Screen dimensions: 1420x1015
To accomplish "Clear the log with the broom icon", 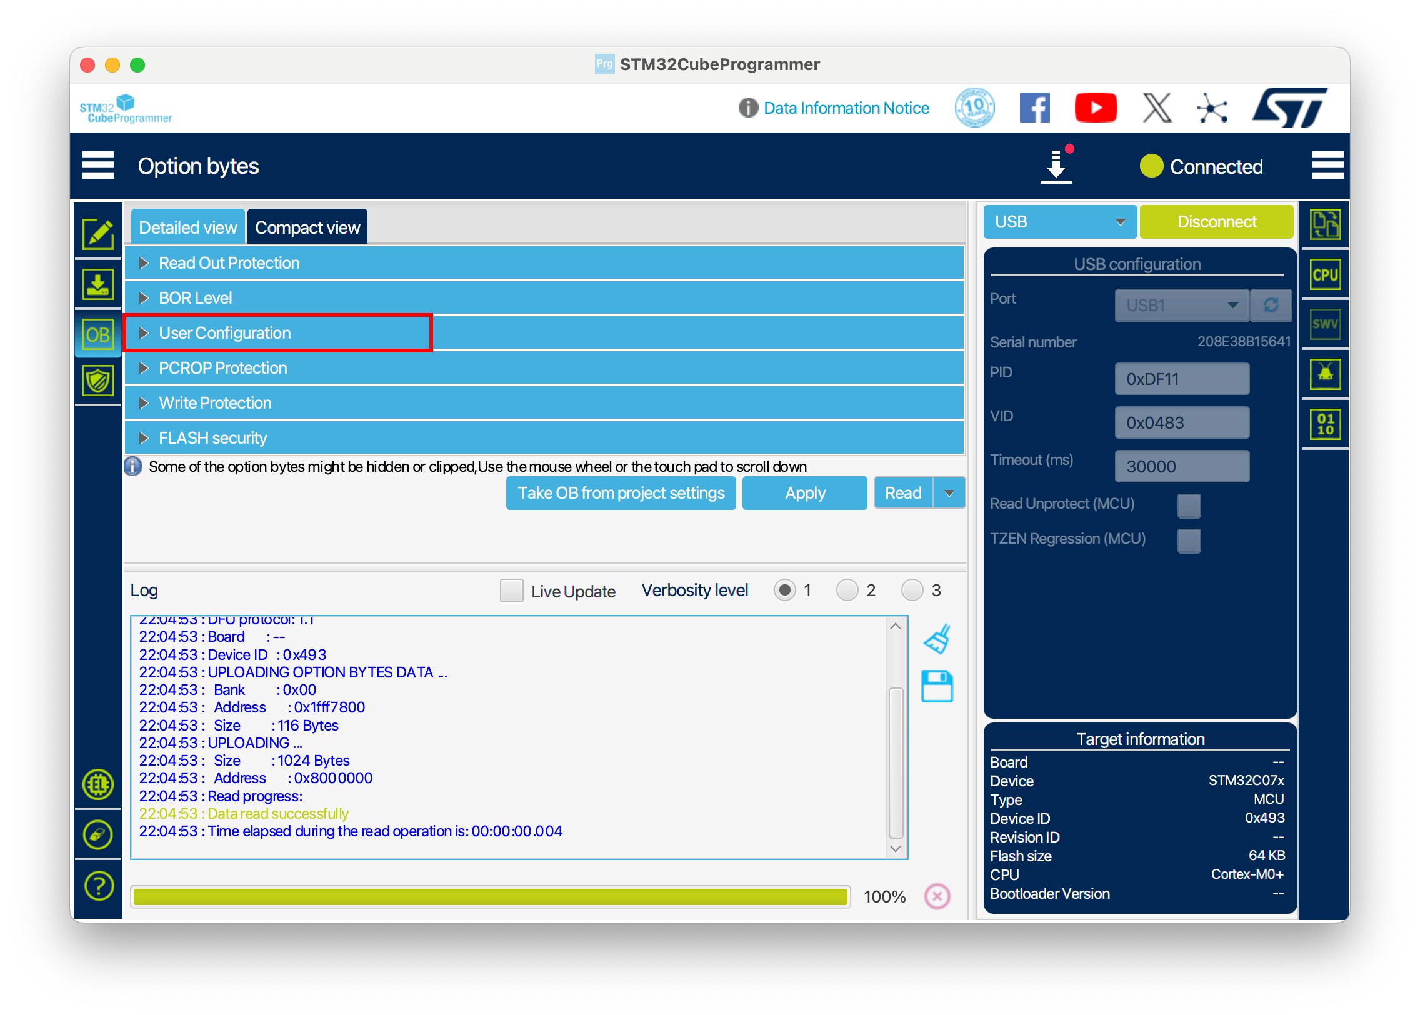I will click(936, 639).
